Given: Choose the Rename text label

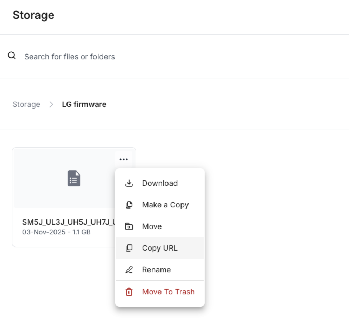Looking at the screenshot, I should [156, 270].
